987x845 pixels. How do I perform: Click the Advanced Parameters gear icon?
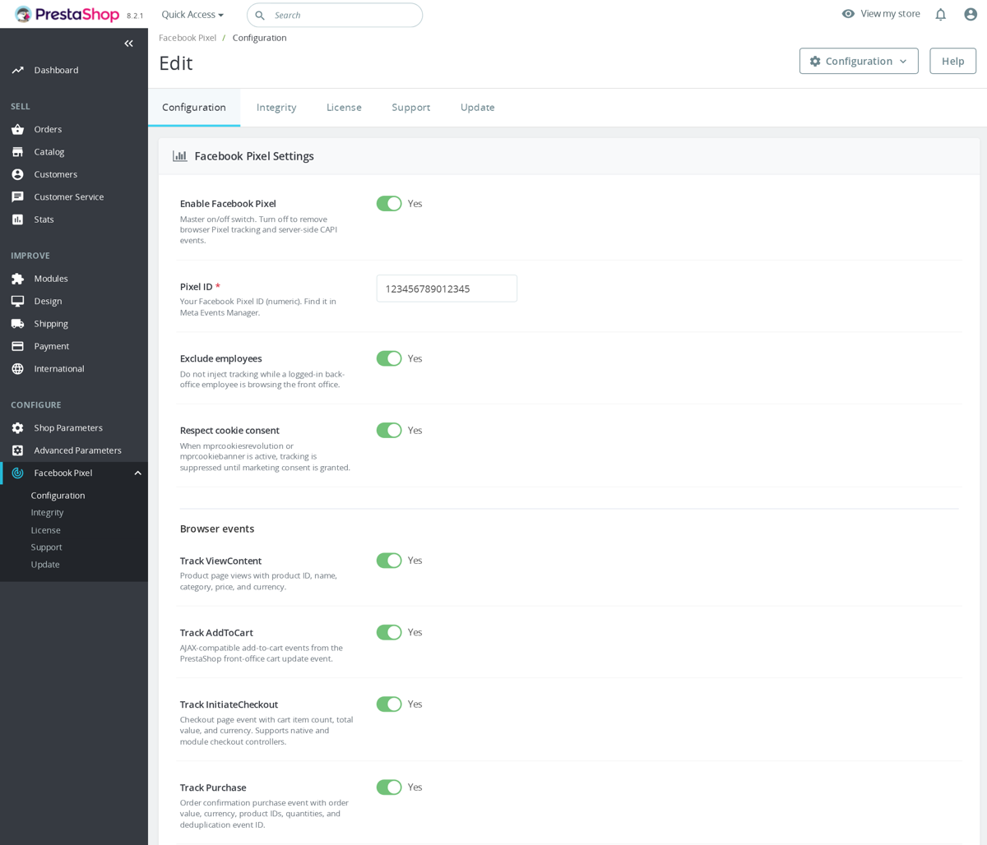(17, 450)
